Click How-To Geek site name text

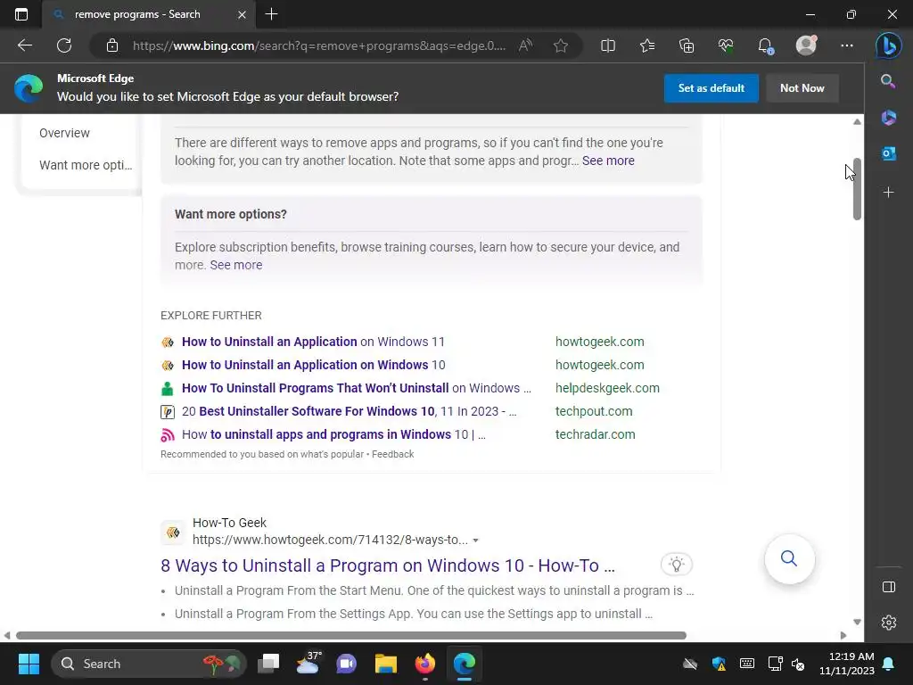click(229, 523)
